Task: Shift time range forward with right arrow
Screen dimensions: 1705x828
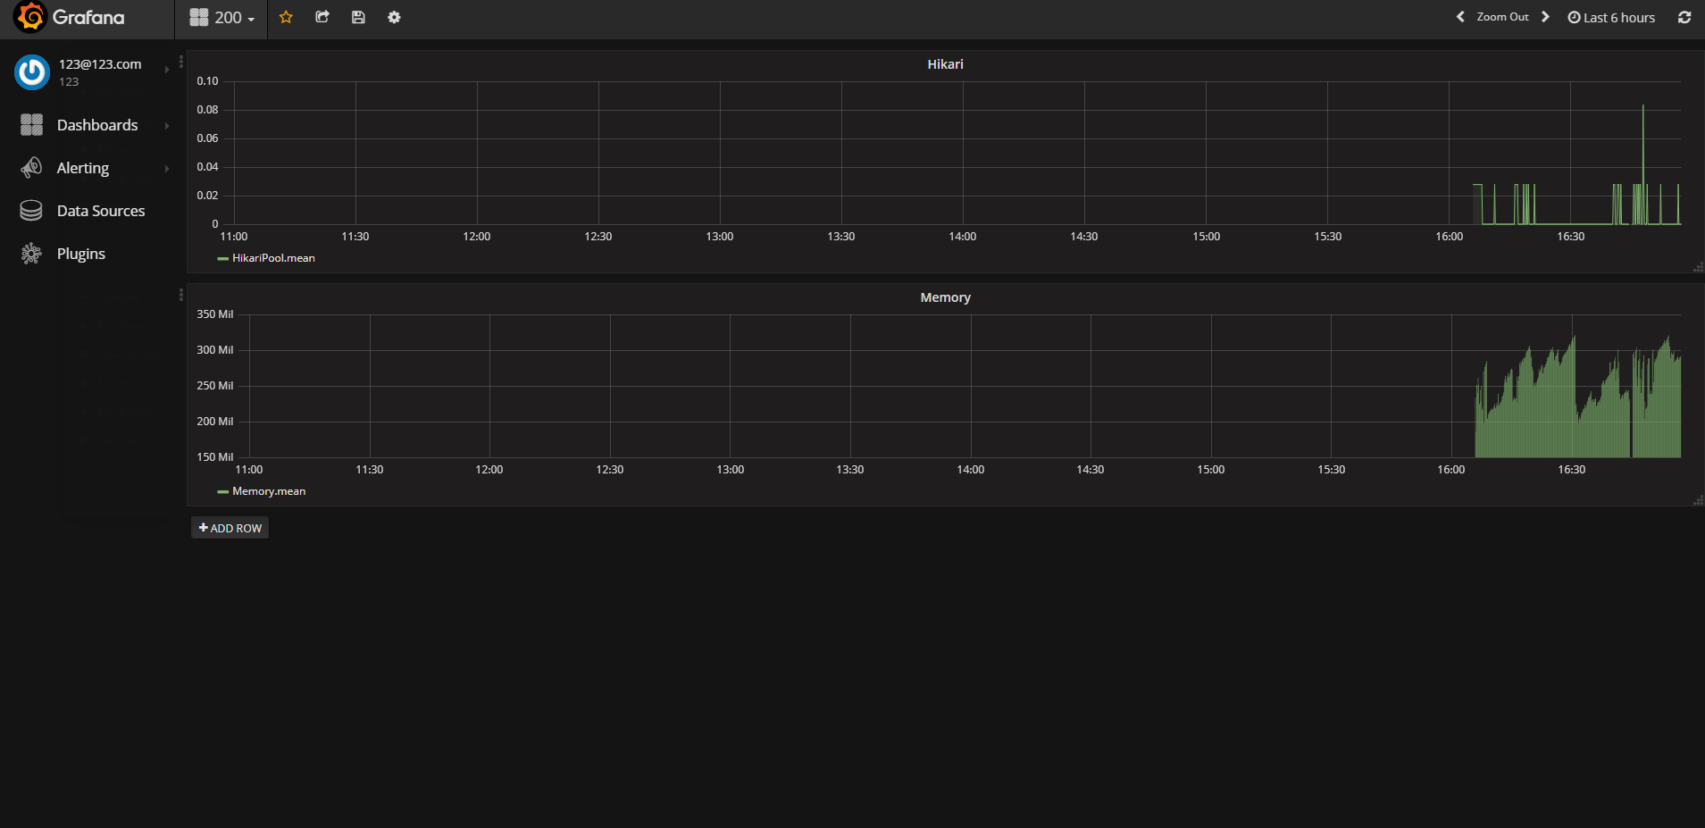Action: [1545, 17]
